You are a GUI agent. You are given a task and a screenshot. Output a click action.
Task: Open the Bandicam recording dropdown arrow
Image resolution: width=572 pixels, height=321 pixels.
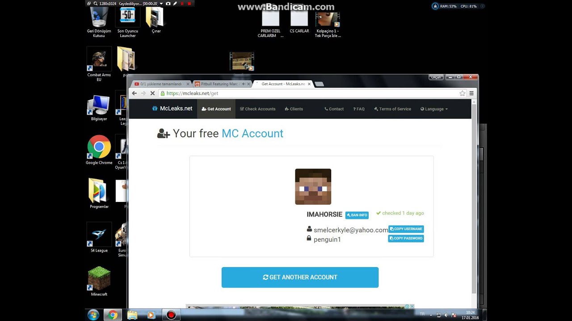[161, 4]
